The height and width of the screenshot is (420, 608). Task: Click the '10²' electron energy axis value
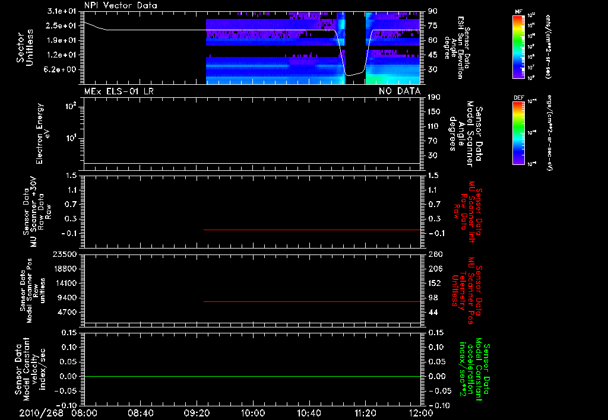pyautogui.click(x=71, y=106)
